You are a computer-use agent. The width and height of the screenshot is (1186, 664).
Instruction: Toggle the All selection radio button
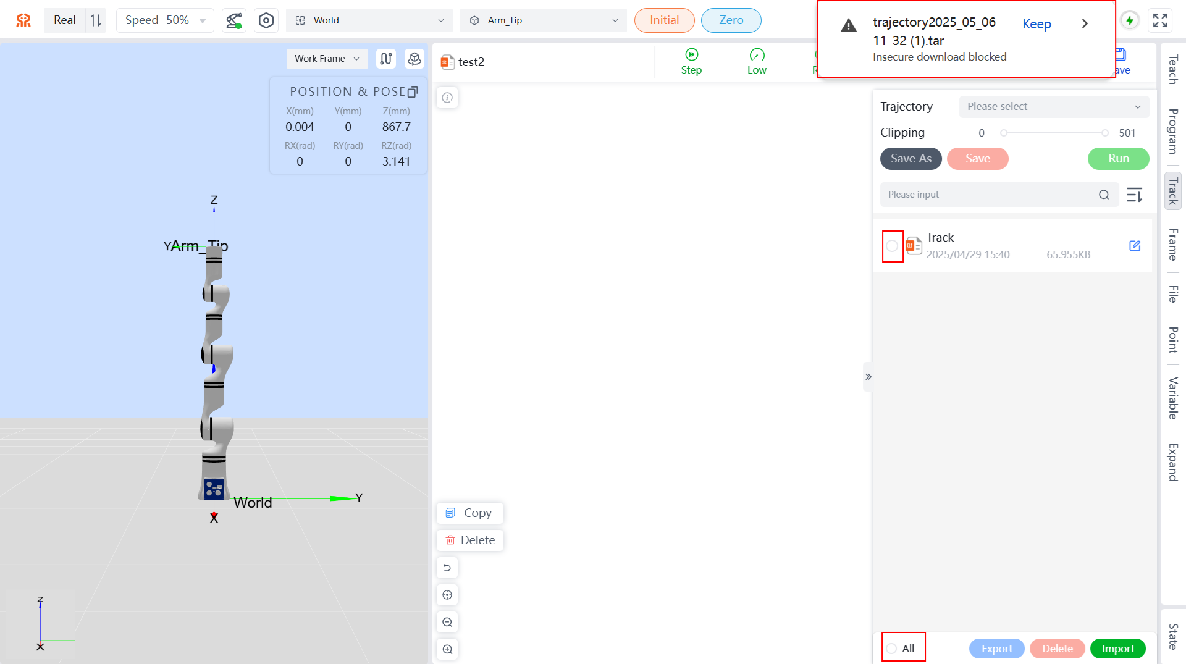892,649
